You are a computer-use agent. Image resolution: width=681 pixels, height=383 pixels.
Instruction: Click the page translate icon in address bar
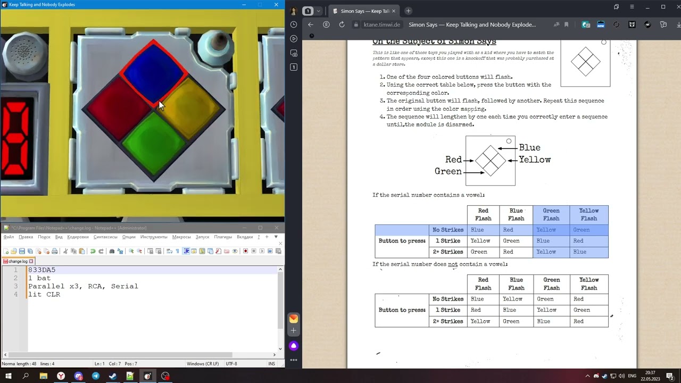pyautogui.click(x=556, y=24)
